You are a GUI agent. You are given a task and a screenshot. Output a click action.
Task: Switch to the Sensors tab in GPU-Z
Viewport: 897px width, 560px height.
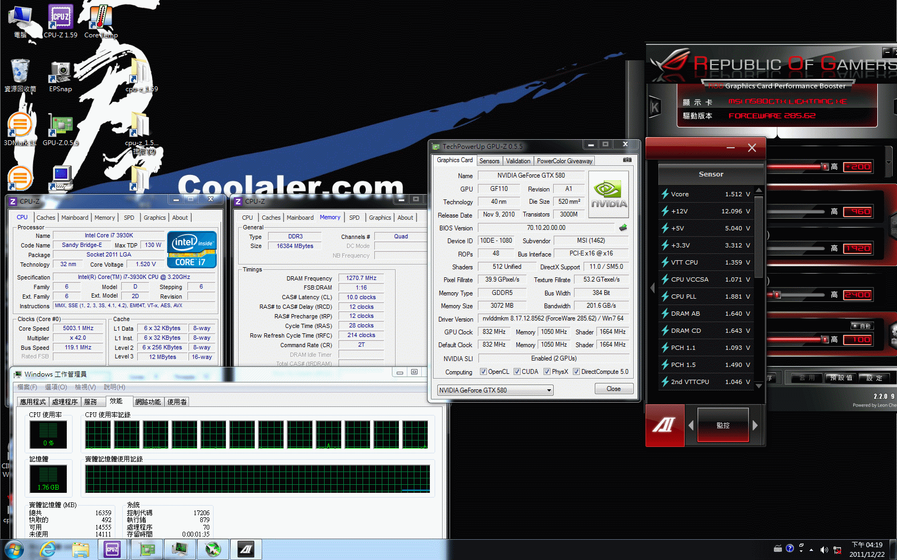click(x=489, y=161)
